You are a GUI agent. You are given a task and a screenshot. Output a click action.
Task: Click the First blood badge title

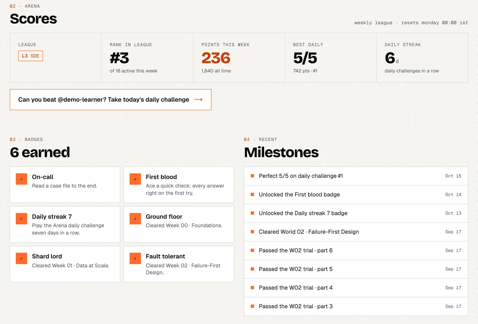(x=161, y=177)
